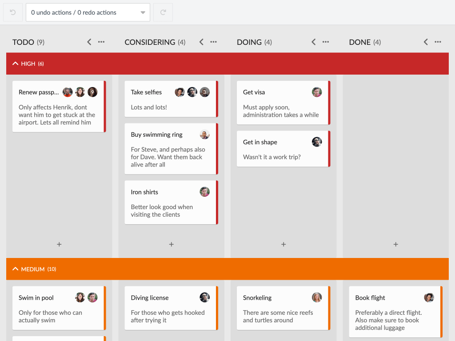
Task: Select the DONE column header title
Action: click(360, 42)
